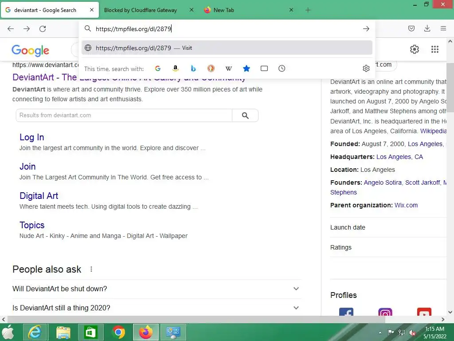Open the People also ask options dots
The width and height of the screenshot is (454, 341).
(x=91, y=269)
